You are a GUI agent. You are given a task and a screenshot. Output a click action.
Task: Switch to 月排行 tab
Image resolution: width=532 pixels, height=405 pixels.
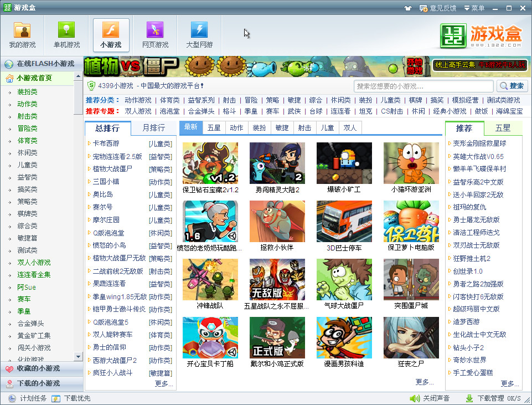point(153,128)
